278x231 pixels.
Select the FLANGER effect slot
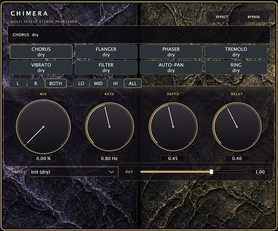click(x=106, y=52)
